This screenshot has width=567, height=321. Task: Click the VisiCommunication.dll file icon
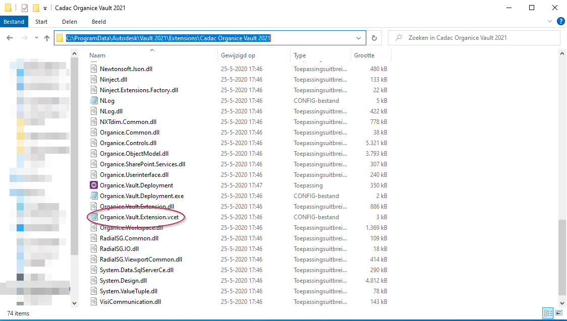94,301
